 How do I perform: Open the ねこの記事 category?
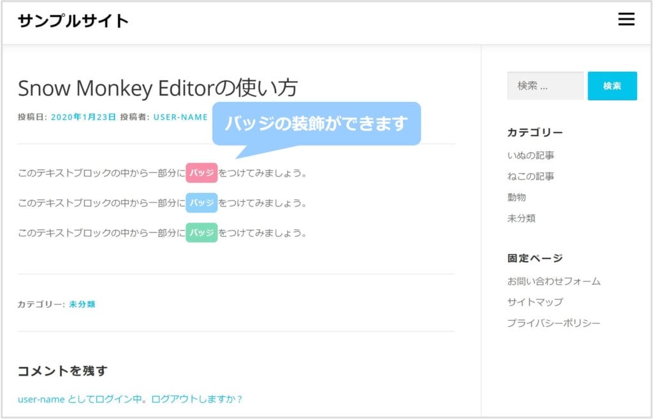[531, 176]
